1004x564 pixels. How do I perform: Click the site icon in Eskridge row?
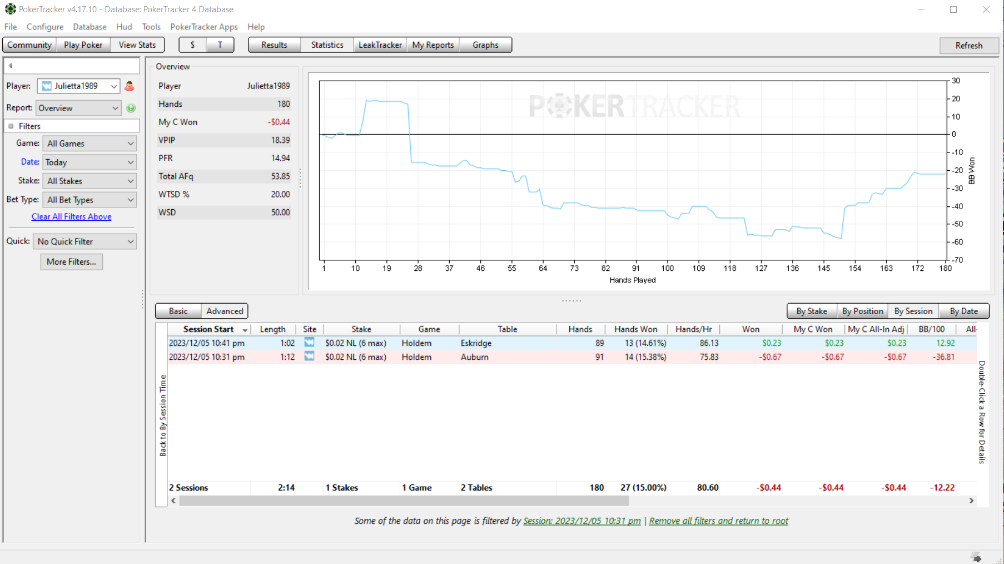pyautogui.click(x=309, y=343)
